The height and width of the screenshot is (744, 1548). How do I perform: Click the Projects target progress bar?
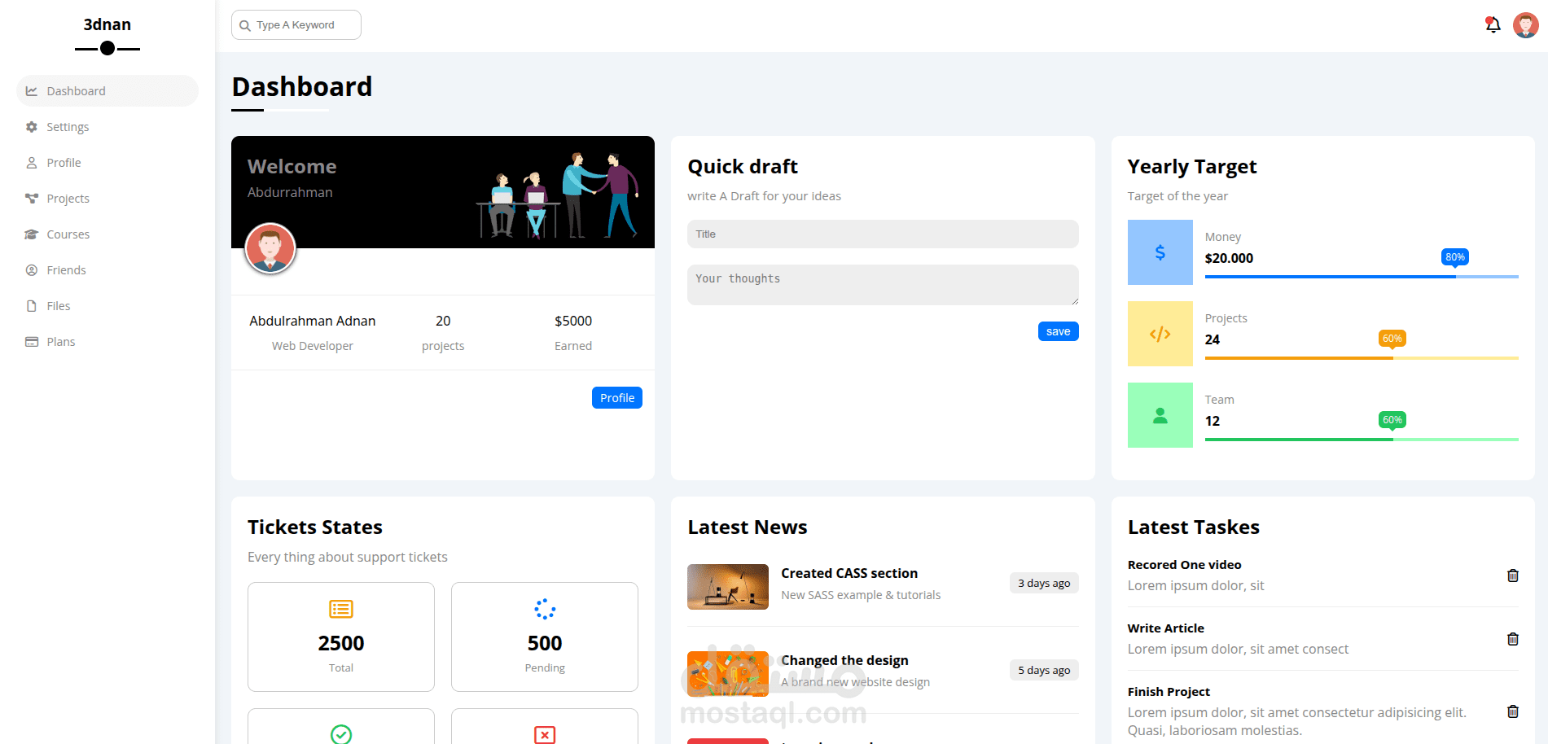coord(1362,358)
